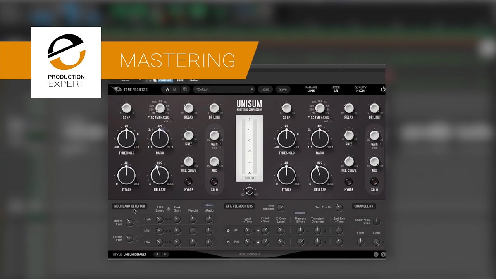Click the right THRESHOLD knob

286,139
